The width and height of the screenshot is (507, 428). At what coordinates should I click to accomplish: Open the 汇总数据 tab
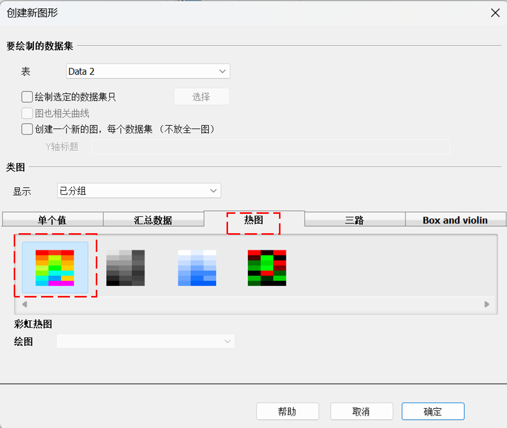click(153, 220)
